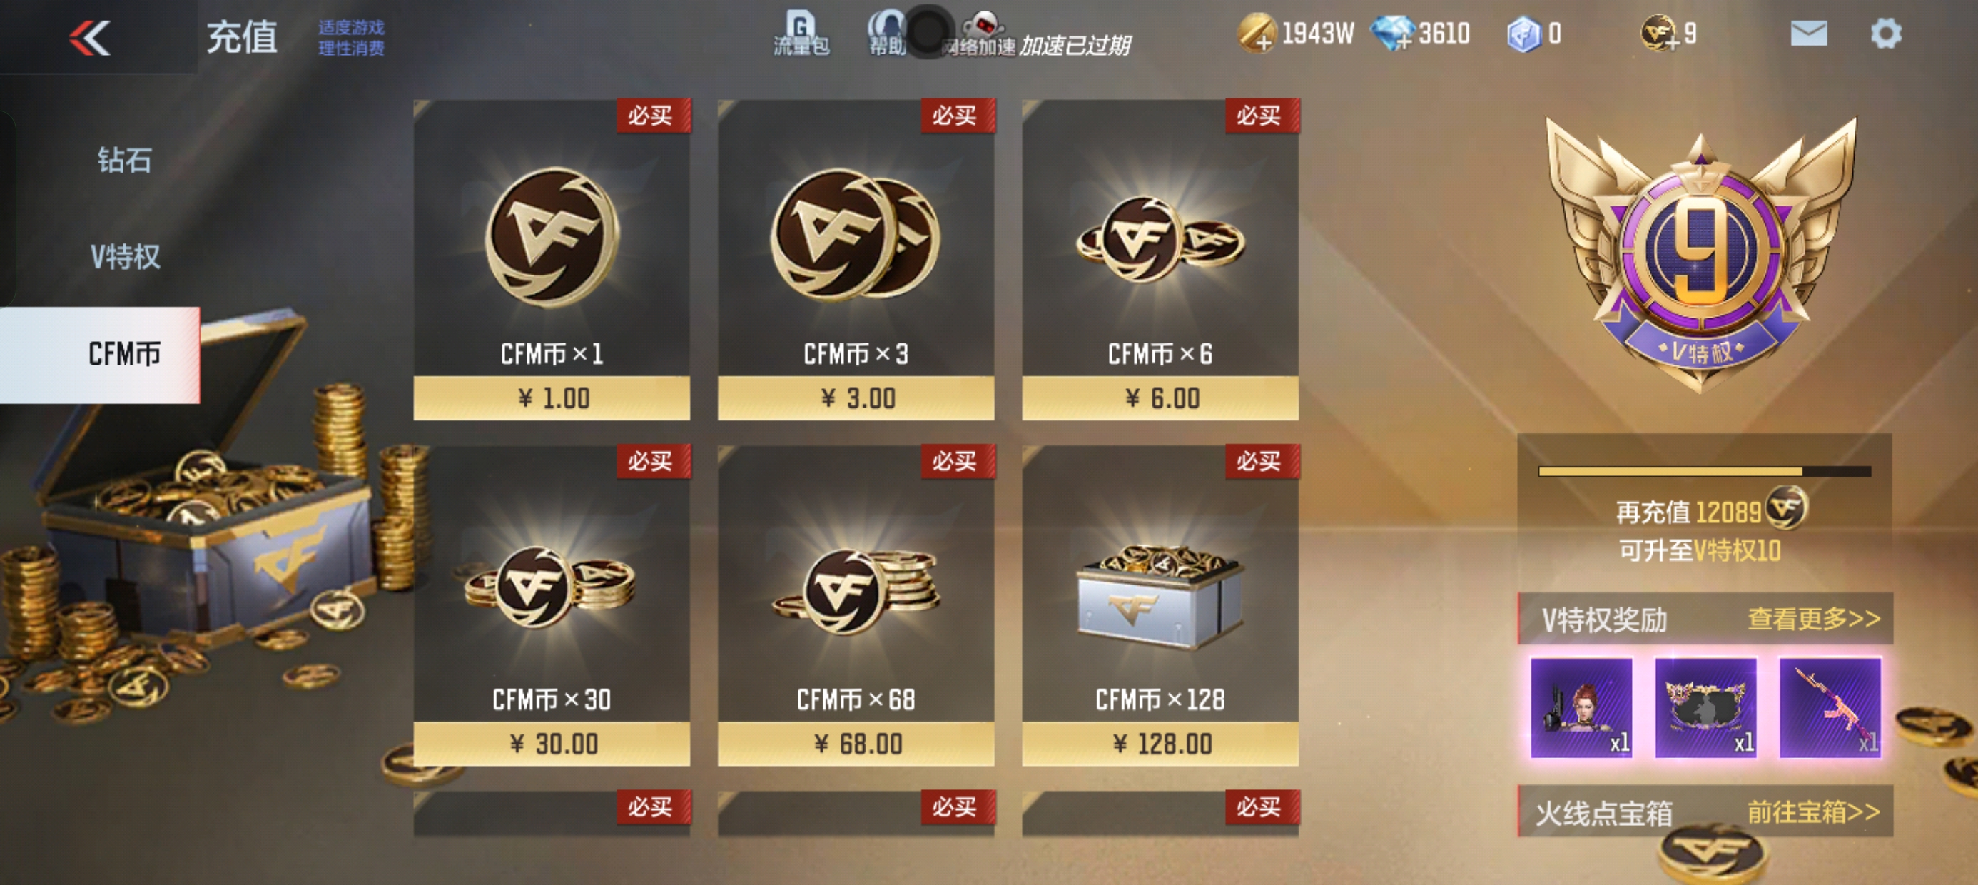Open 网络加速 network accelerator icon
This screenshot has height=885, width=1978.
pos(980,34)
